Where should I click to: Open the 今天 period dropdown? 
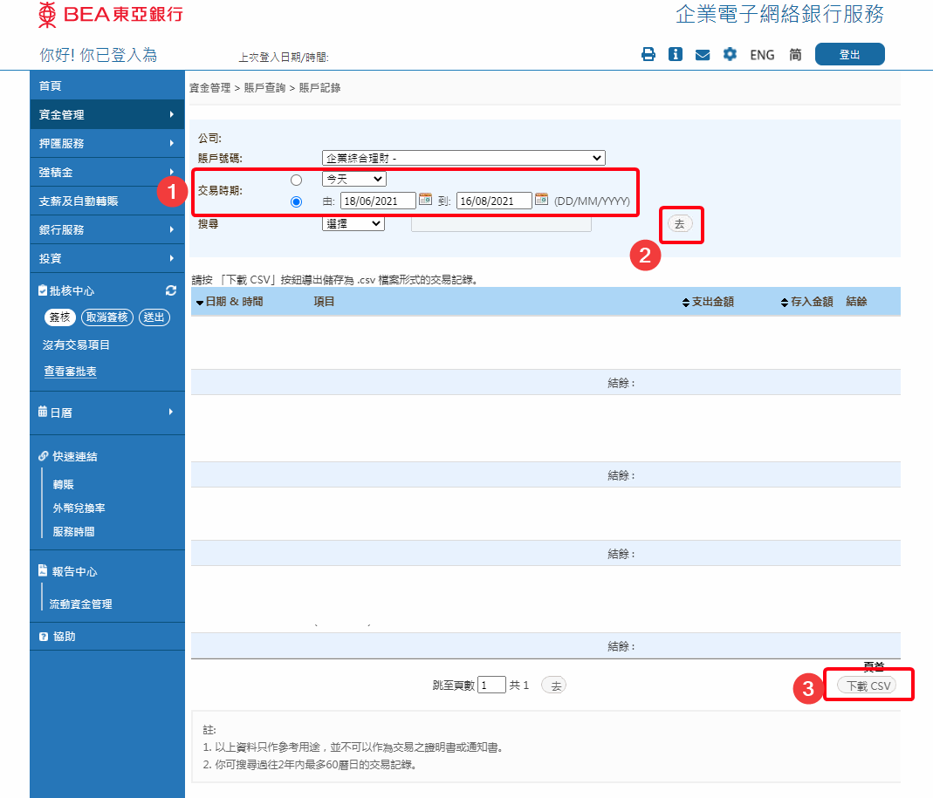(x=353, y=179)
